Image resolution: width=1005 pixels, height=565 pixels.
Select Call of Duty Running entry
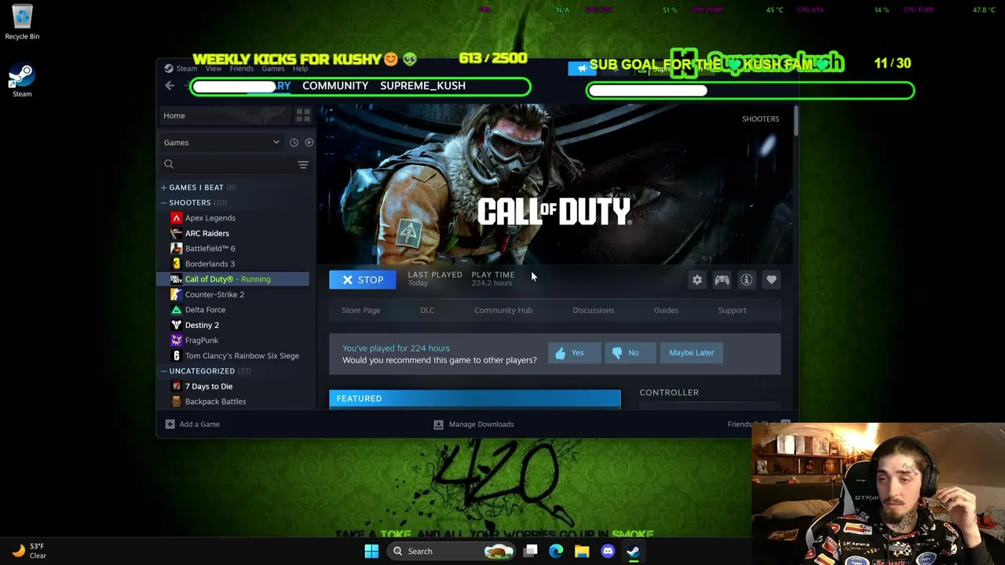(x=233, y=279)
